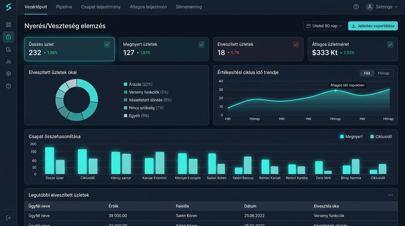
Task: Toggle the Ciklusidő legend series
Action: pyautogui.click(x=381, y=137)
